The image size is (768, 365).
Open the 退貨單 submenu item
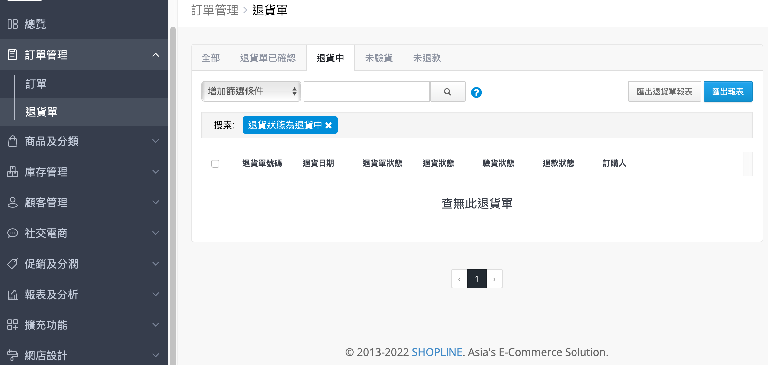click(84, 112)
